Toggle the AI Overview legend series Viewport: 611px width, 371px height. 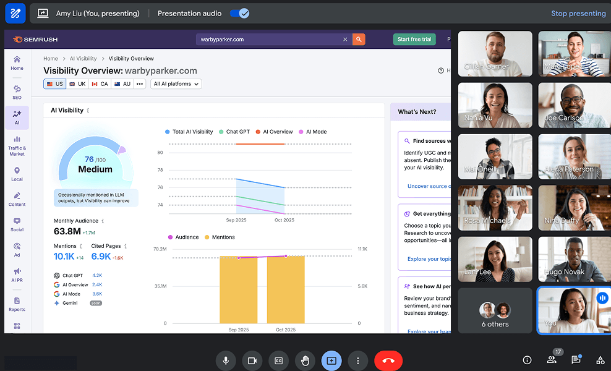(274, 132)
